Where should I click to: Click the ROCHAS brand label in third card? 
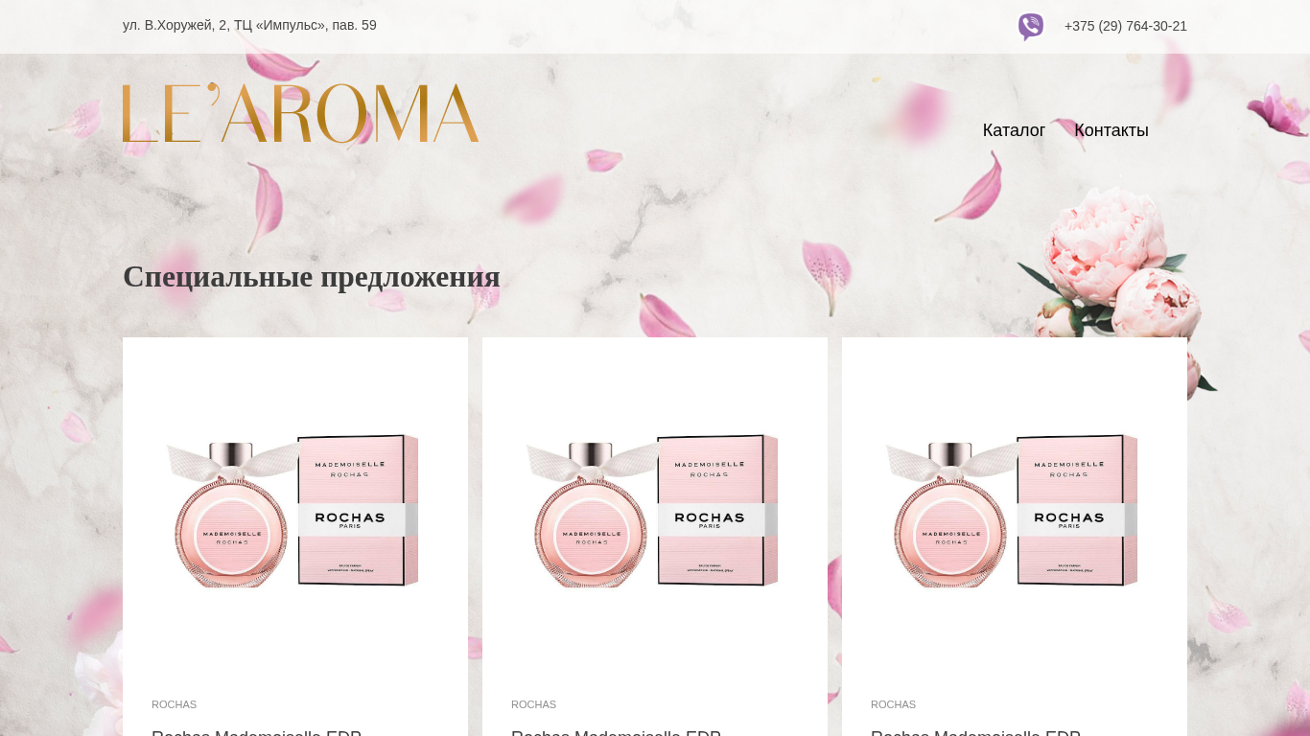pos(893,704)
